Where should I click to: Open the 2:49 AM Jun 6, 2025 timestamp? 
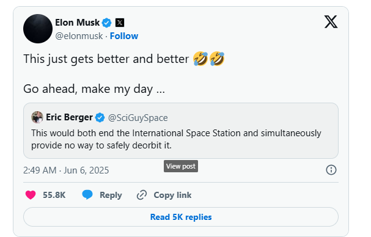click(x=66, y=170)
